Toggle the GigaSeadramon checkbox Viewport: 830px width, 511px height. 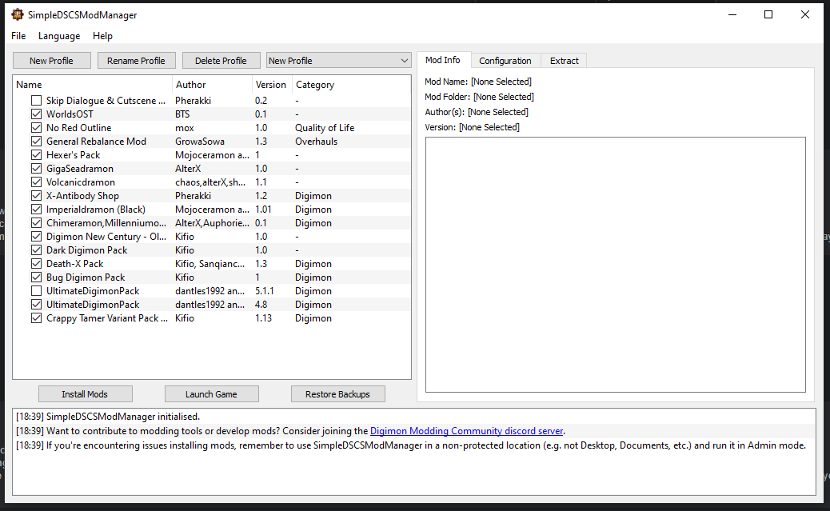36,169
